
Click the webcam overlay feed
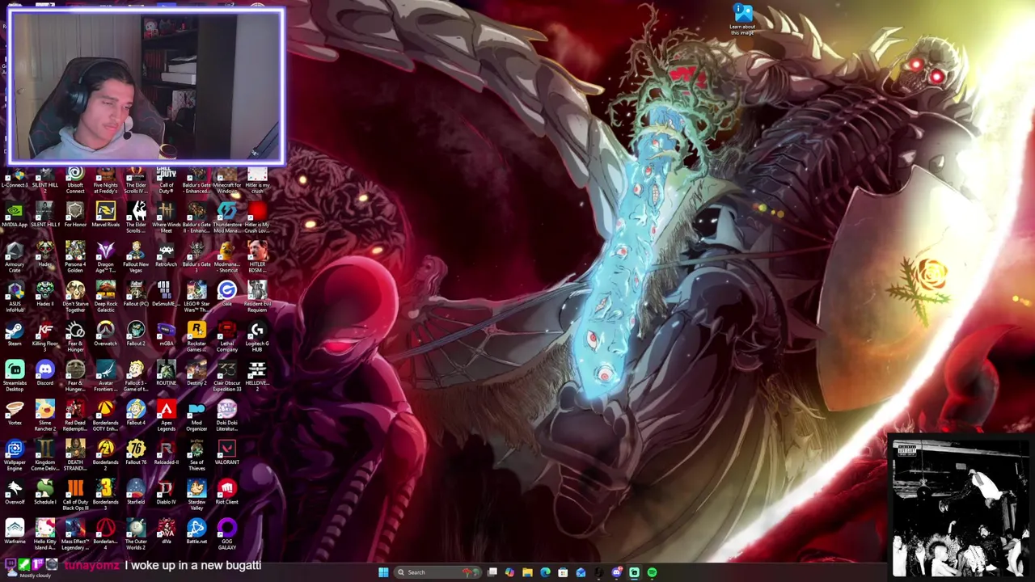[146, 86]
